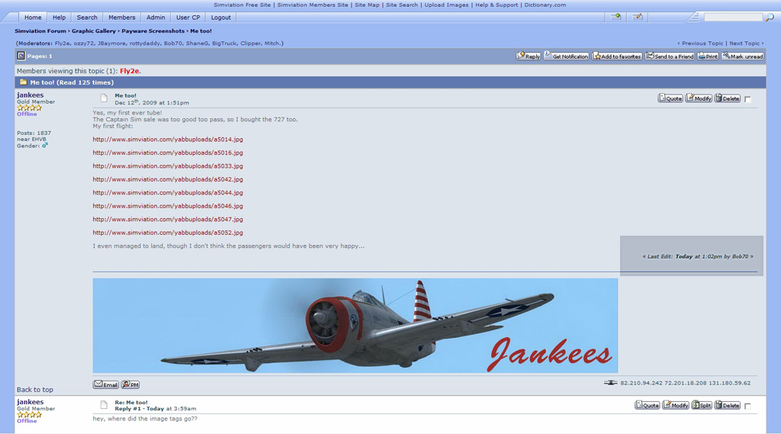Go to Next Topic
Image resolution: width=781 pixels, height=434 pixels.
pyautogui.click(x=744, y=43)
